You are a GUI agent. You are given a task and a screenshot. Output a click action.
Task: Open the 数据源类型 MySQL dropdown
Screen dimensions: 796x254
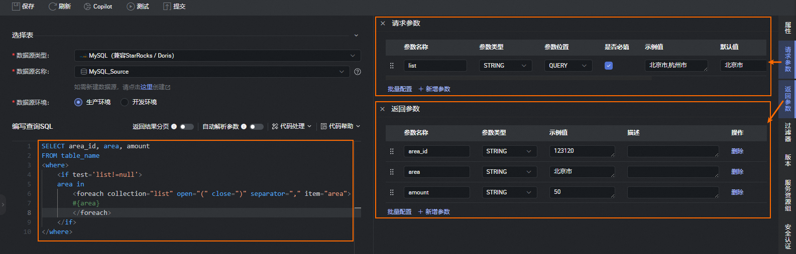[217, 56]
